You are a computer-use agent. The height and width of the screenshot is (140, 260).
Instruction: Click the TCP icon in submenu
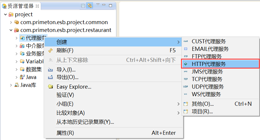click(186, 79)
